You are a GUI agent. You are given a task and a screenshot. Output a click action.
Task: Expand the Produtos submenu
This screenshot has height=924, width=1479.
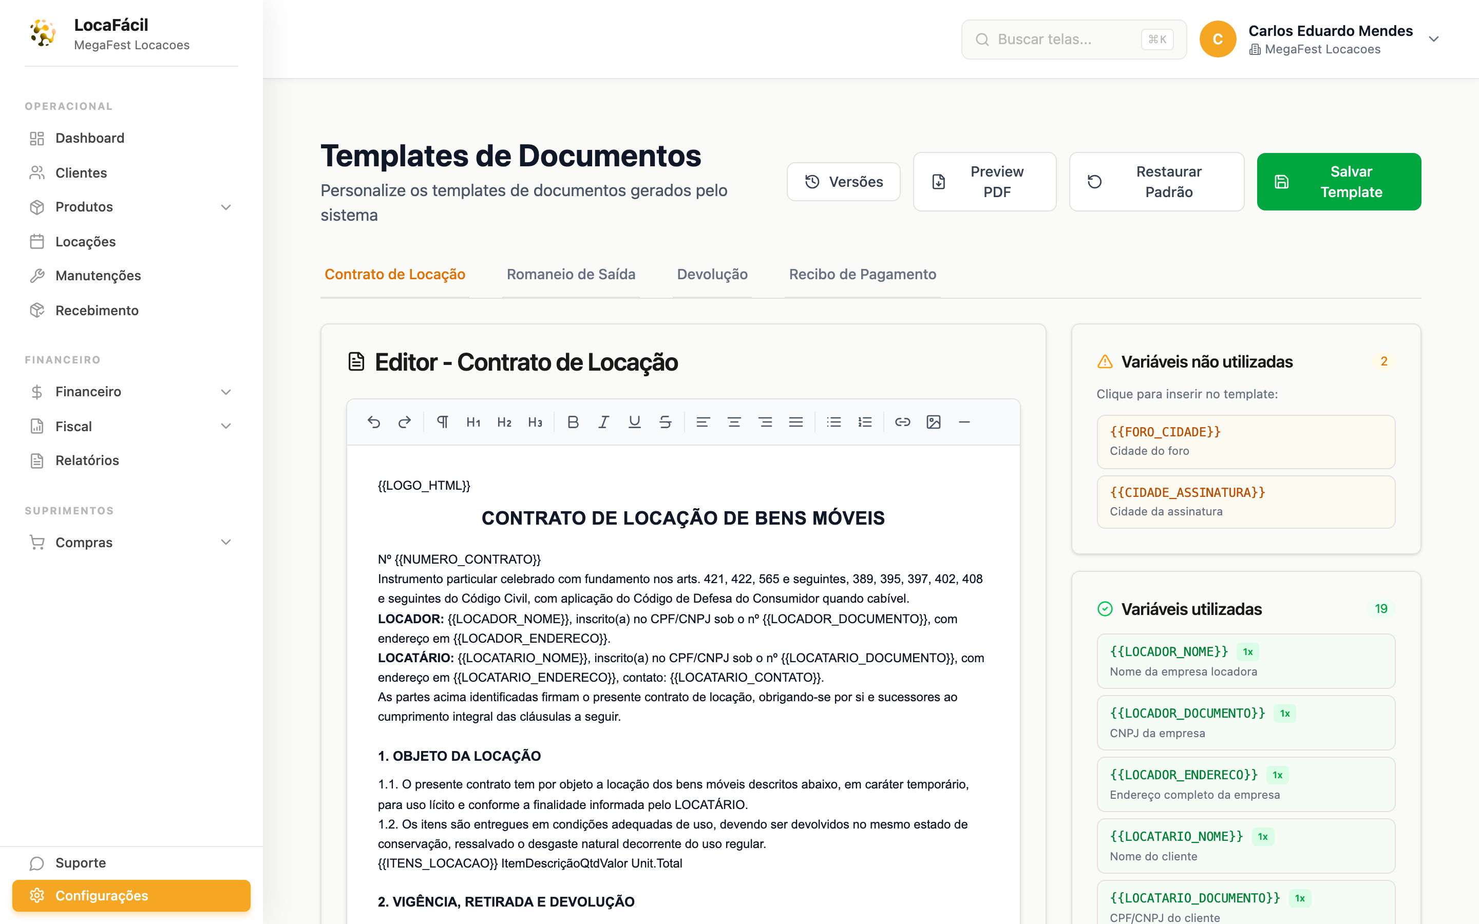225,207
